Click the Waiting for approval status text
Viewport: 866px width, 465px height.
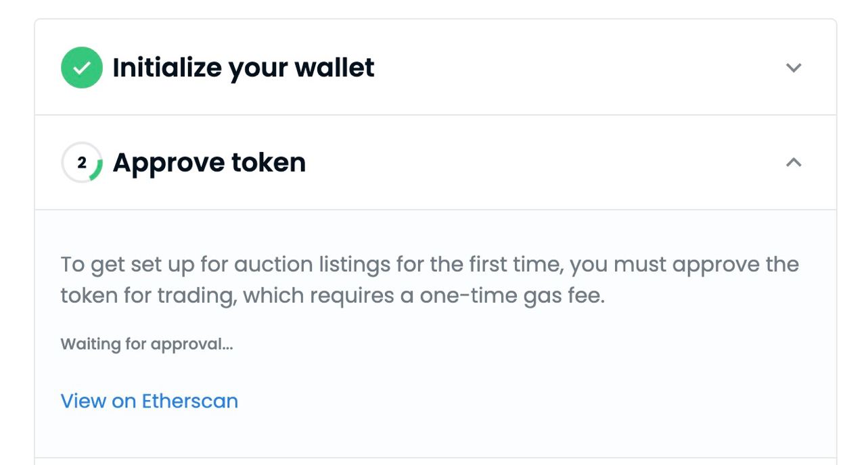point(147,344)
